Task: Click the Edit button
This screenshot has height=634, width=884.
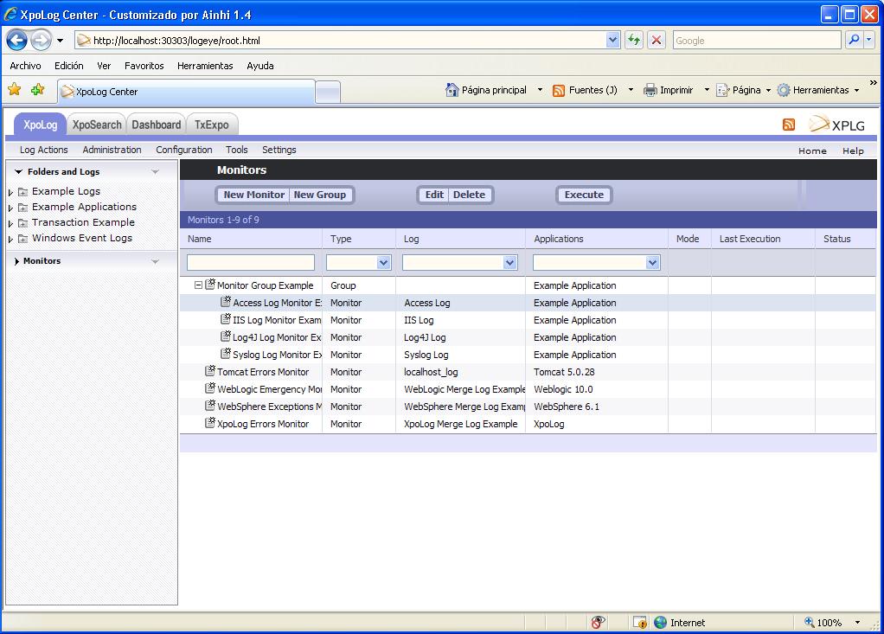Action: tap(434, 195)
